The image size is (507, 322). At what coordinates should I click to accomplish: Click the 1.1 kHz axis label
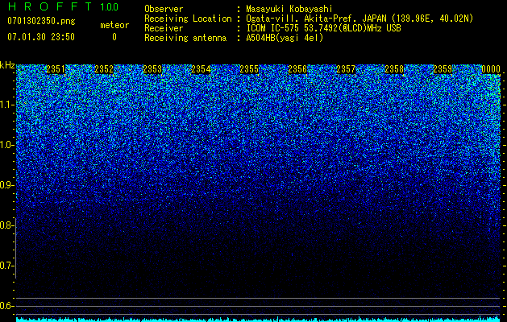pos(7,105)
